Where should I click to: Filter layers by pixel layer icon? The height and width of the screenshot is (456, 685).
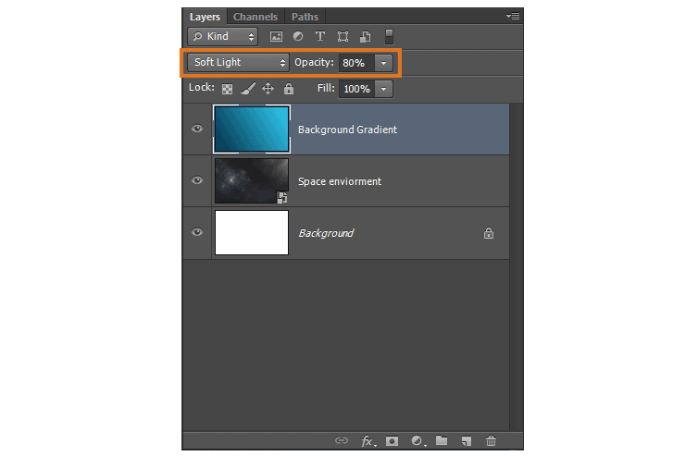coord(276,37)
